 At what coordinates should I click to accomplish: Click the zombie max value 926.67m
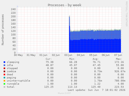120,71
